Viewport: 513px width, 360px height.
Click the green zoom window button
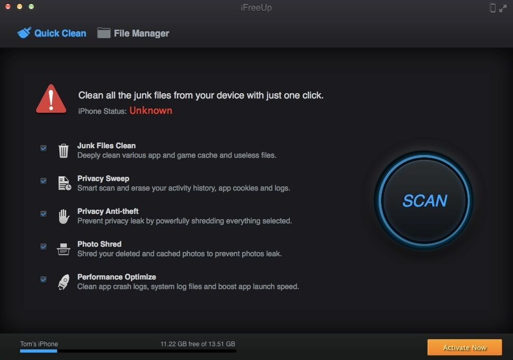pyautogui.click(x=31, y=6)
